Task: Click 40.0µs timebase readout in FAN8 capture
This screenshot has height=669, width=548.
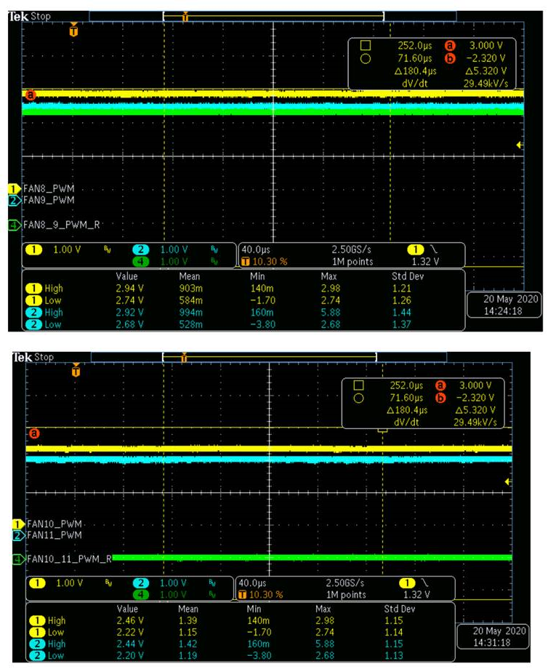Action: pyautogui.click(x=256, y=249)
